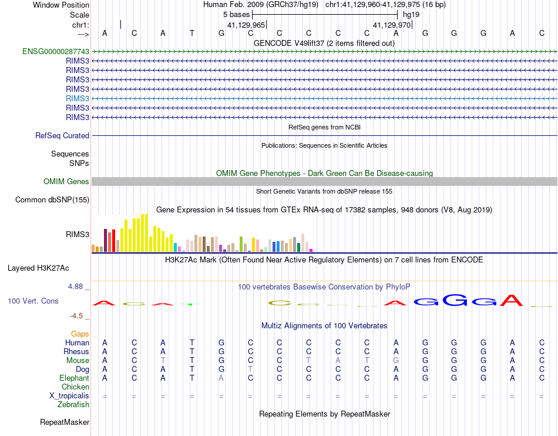Viewport: 558px width, 436px height.
Task: Click the Window Position label
Action: pos(61,5)
